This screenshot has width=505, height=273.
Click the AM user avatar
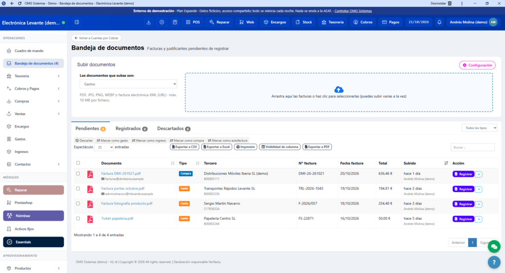point(493,22)
